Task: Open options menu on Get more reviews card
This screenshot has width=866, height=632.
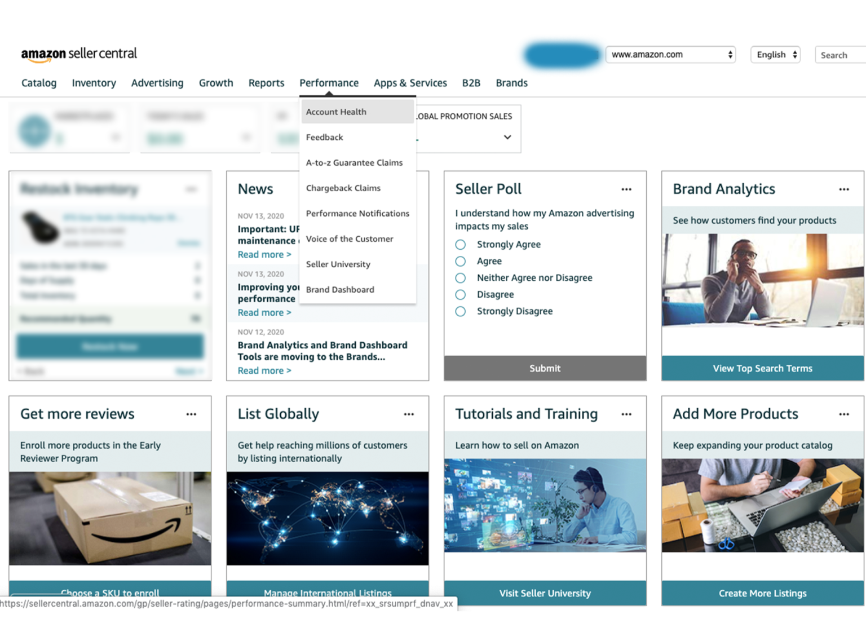Action: tap(191, 414)
